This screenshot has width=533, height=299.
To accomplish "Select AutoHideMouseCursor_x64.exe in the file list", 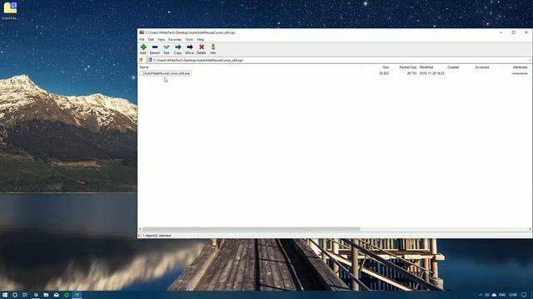I will click(167, 73).
